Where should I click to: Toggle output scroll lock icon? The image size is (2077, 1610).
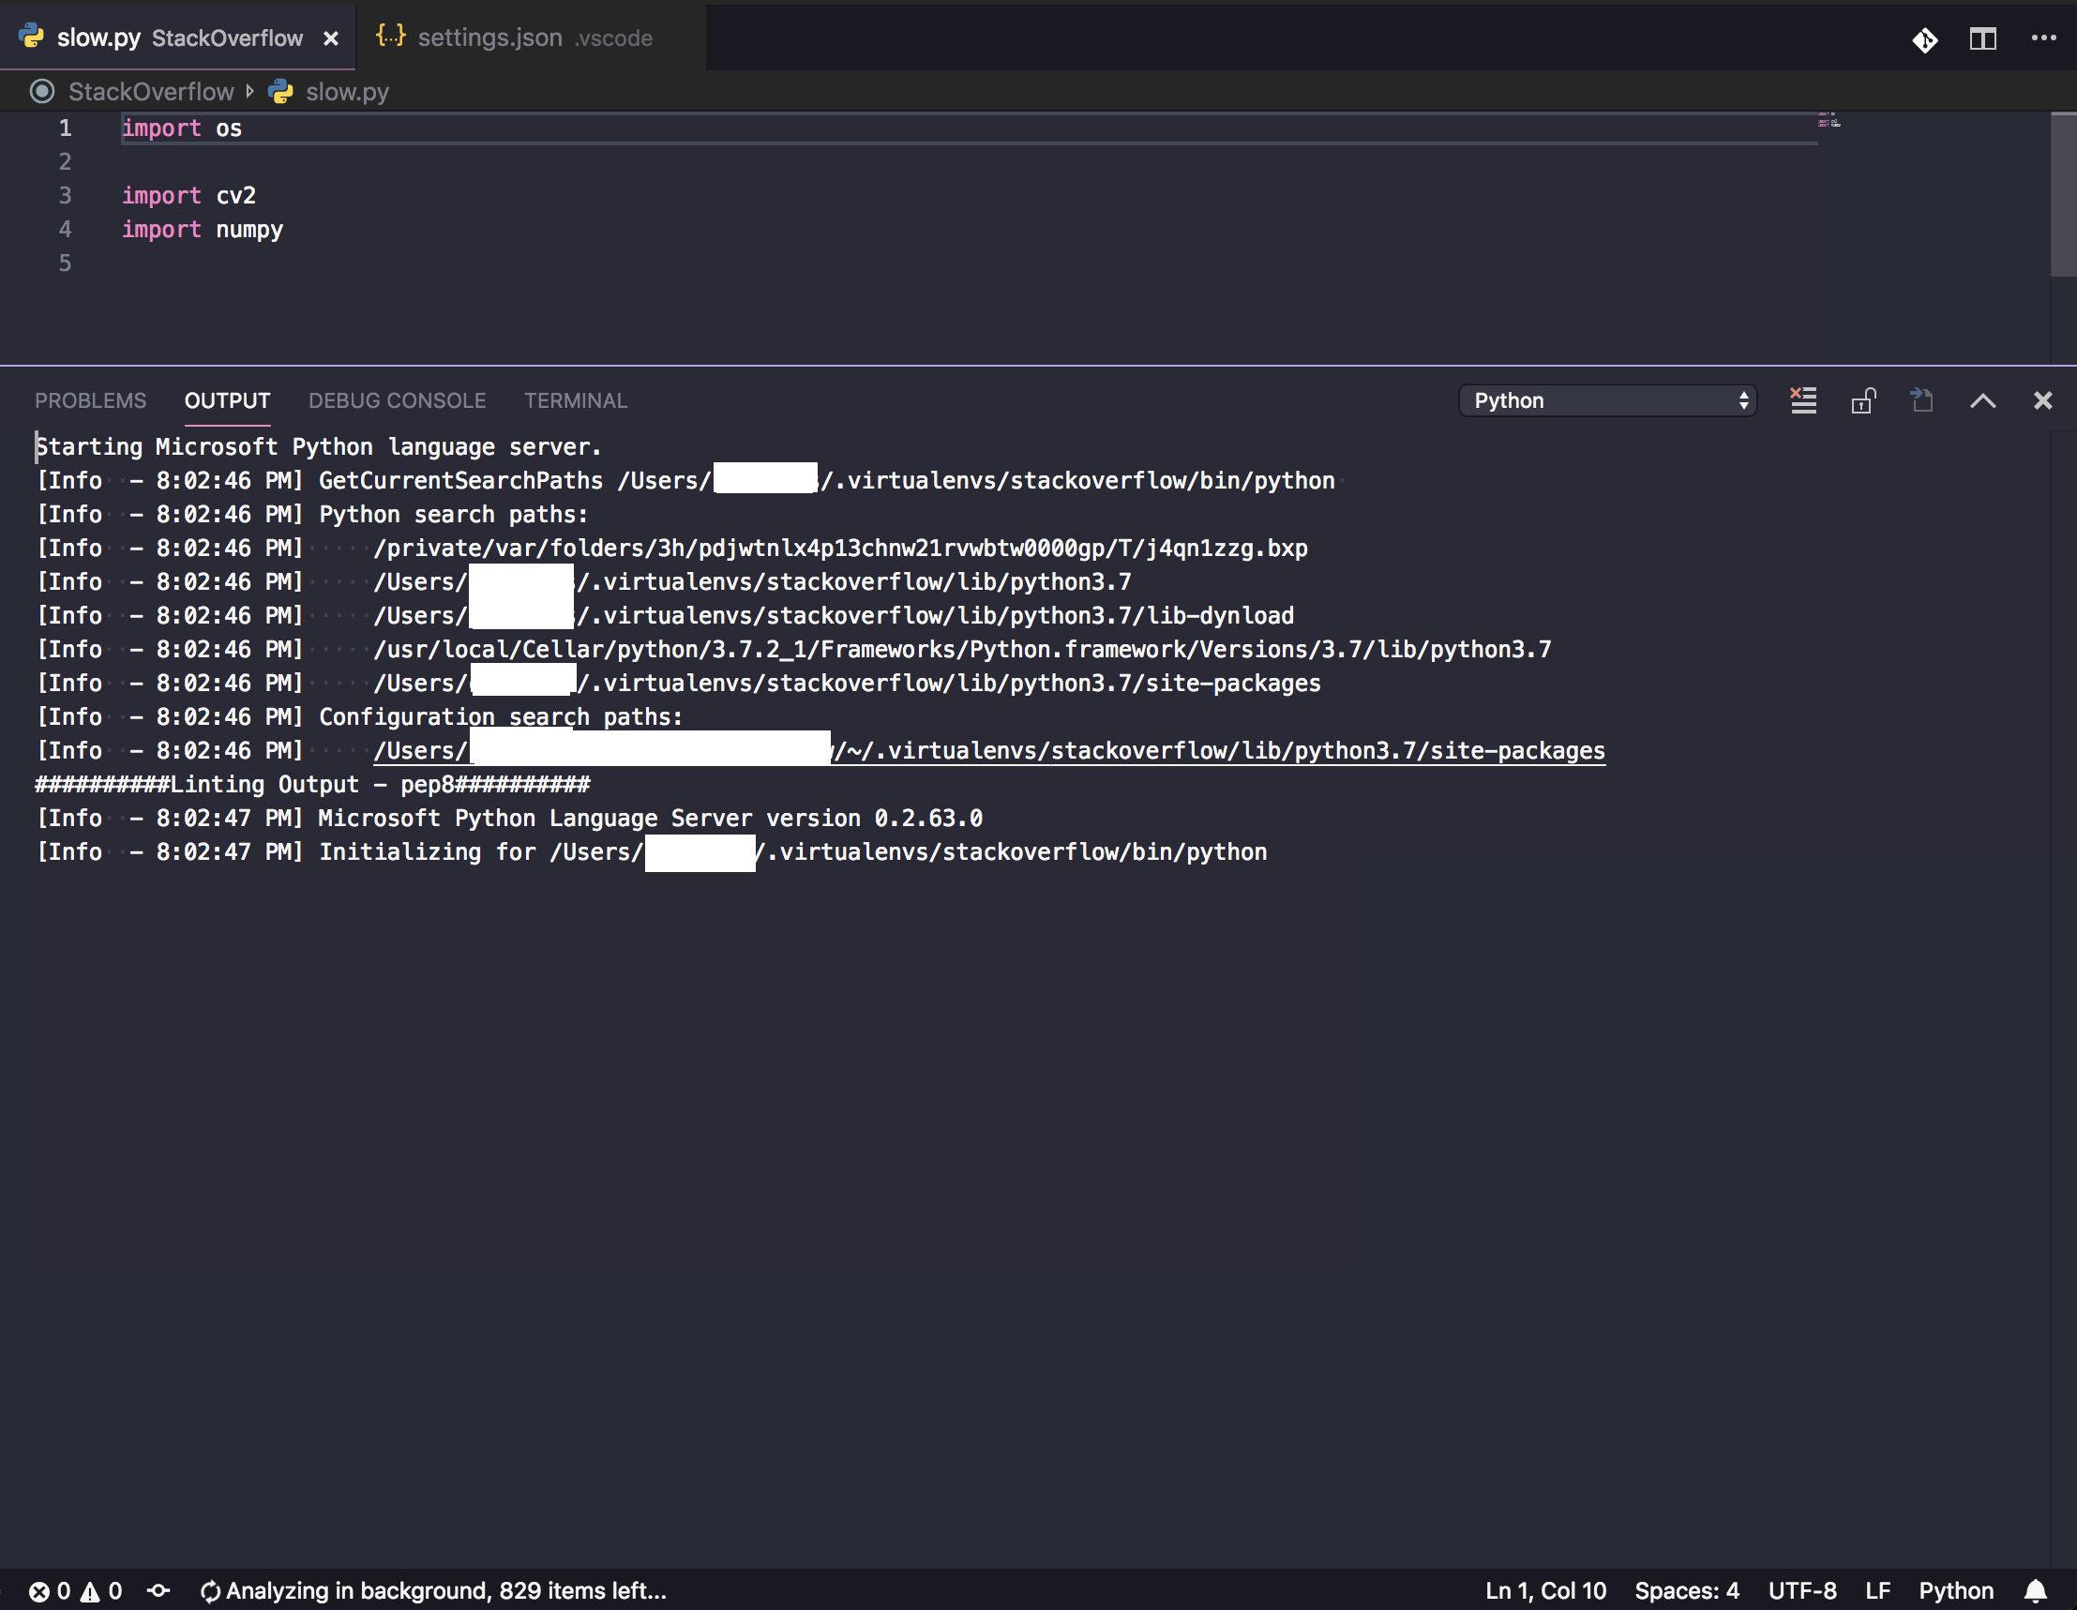pyautogui.click(x=1862, y=400)
